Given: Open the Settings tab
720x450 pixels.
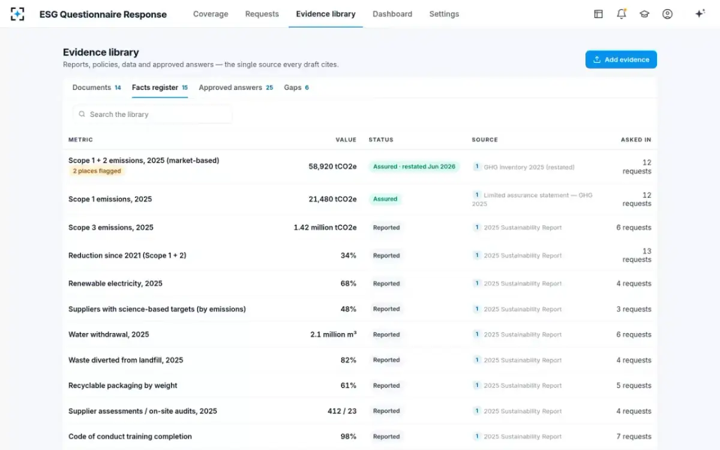Looking at the screenshot, I should (x=444, y=14).
